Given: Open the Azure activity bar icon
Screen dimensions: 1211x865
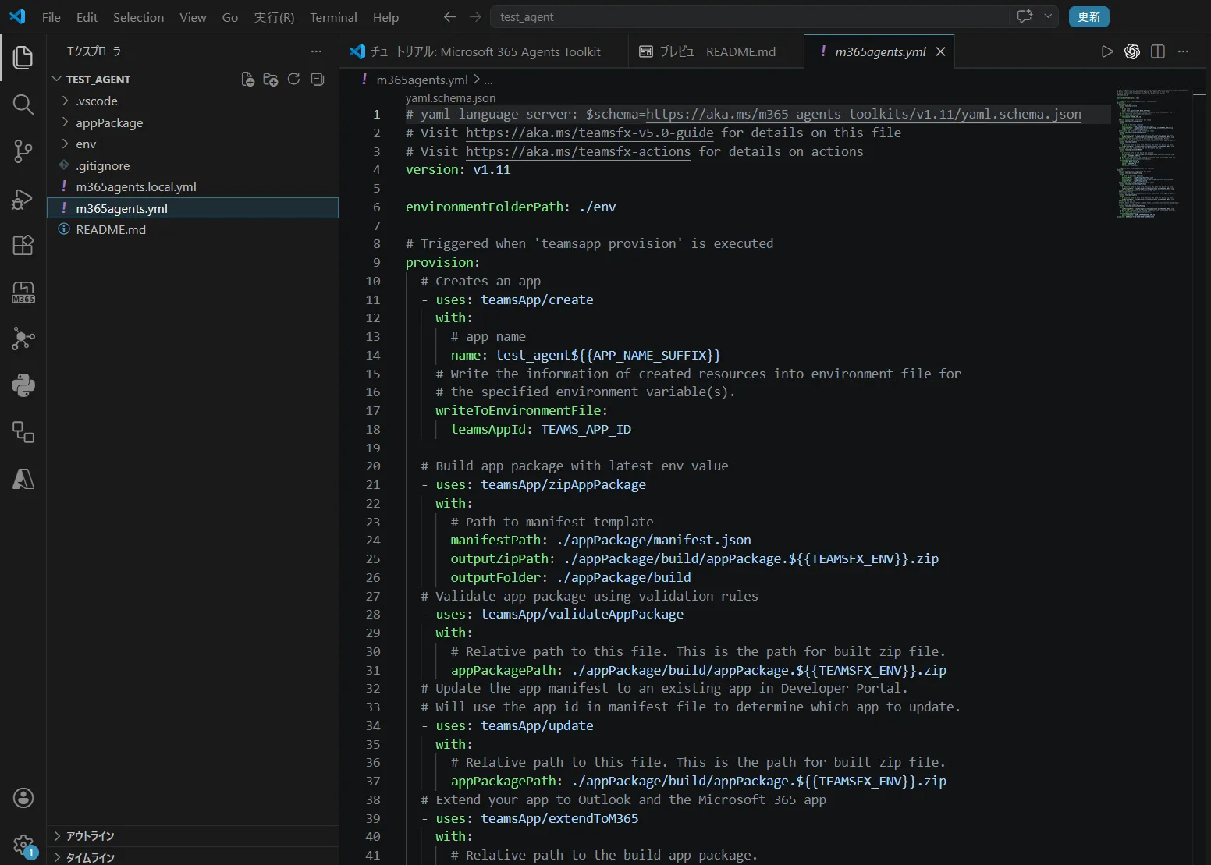Looking at the screenshot, I should (x=23, y=479).
